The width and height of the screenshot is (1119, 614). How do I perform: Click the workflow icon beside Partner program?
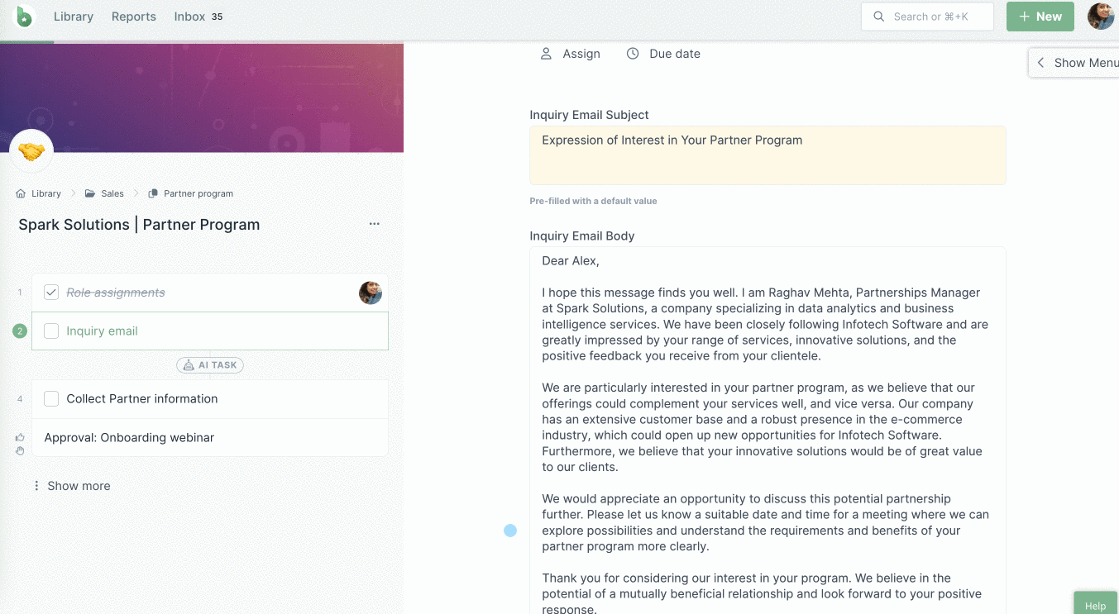[153, 193]
